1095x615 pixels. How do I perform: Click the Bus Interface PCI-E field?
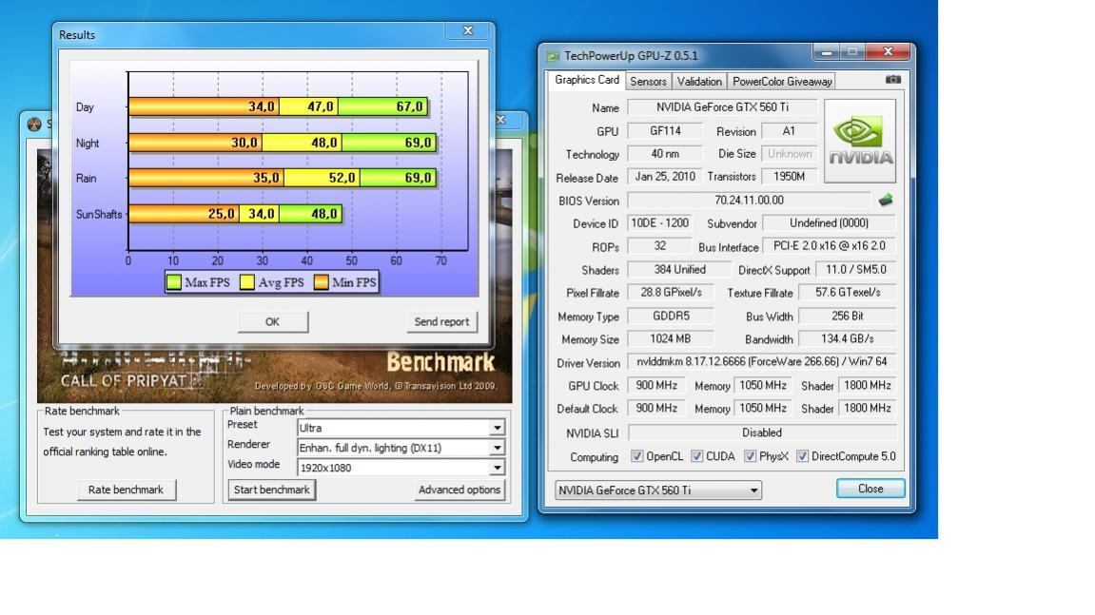(x=829, y=246)
